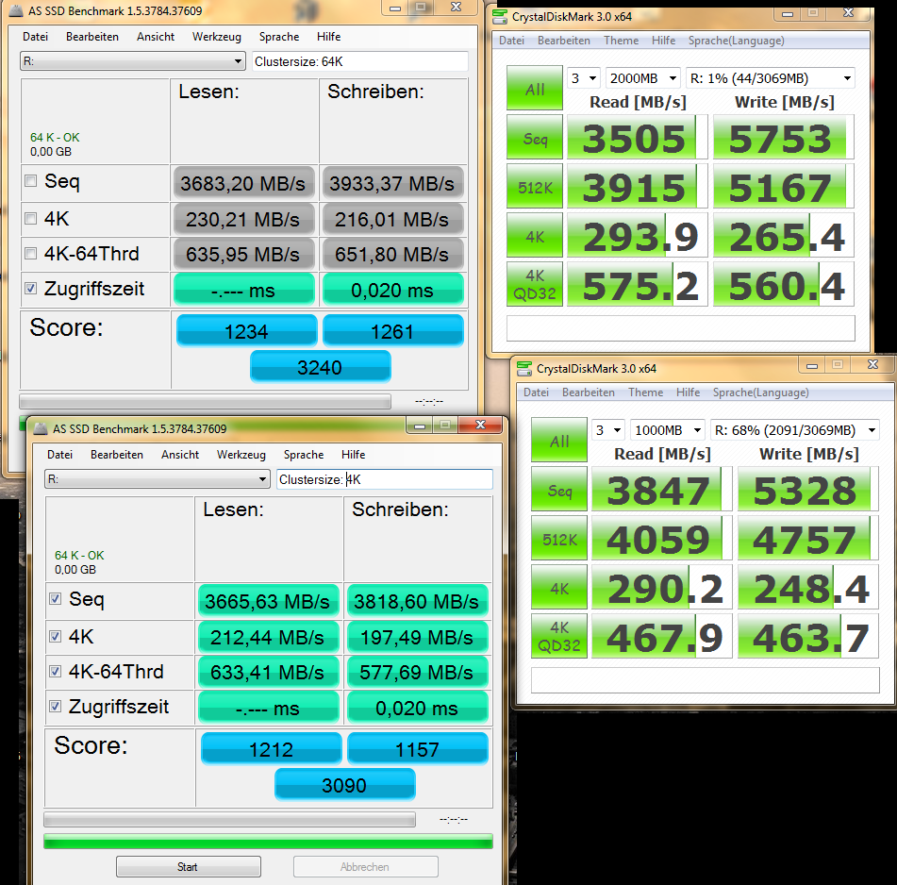Close the front AS SSD Benchmark window
Screen dimensions: 897x885
480,425
